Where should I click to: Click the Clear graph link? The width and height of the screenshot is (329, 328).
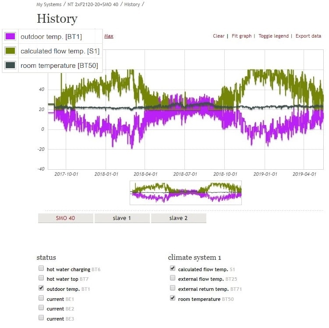point(219,36)
